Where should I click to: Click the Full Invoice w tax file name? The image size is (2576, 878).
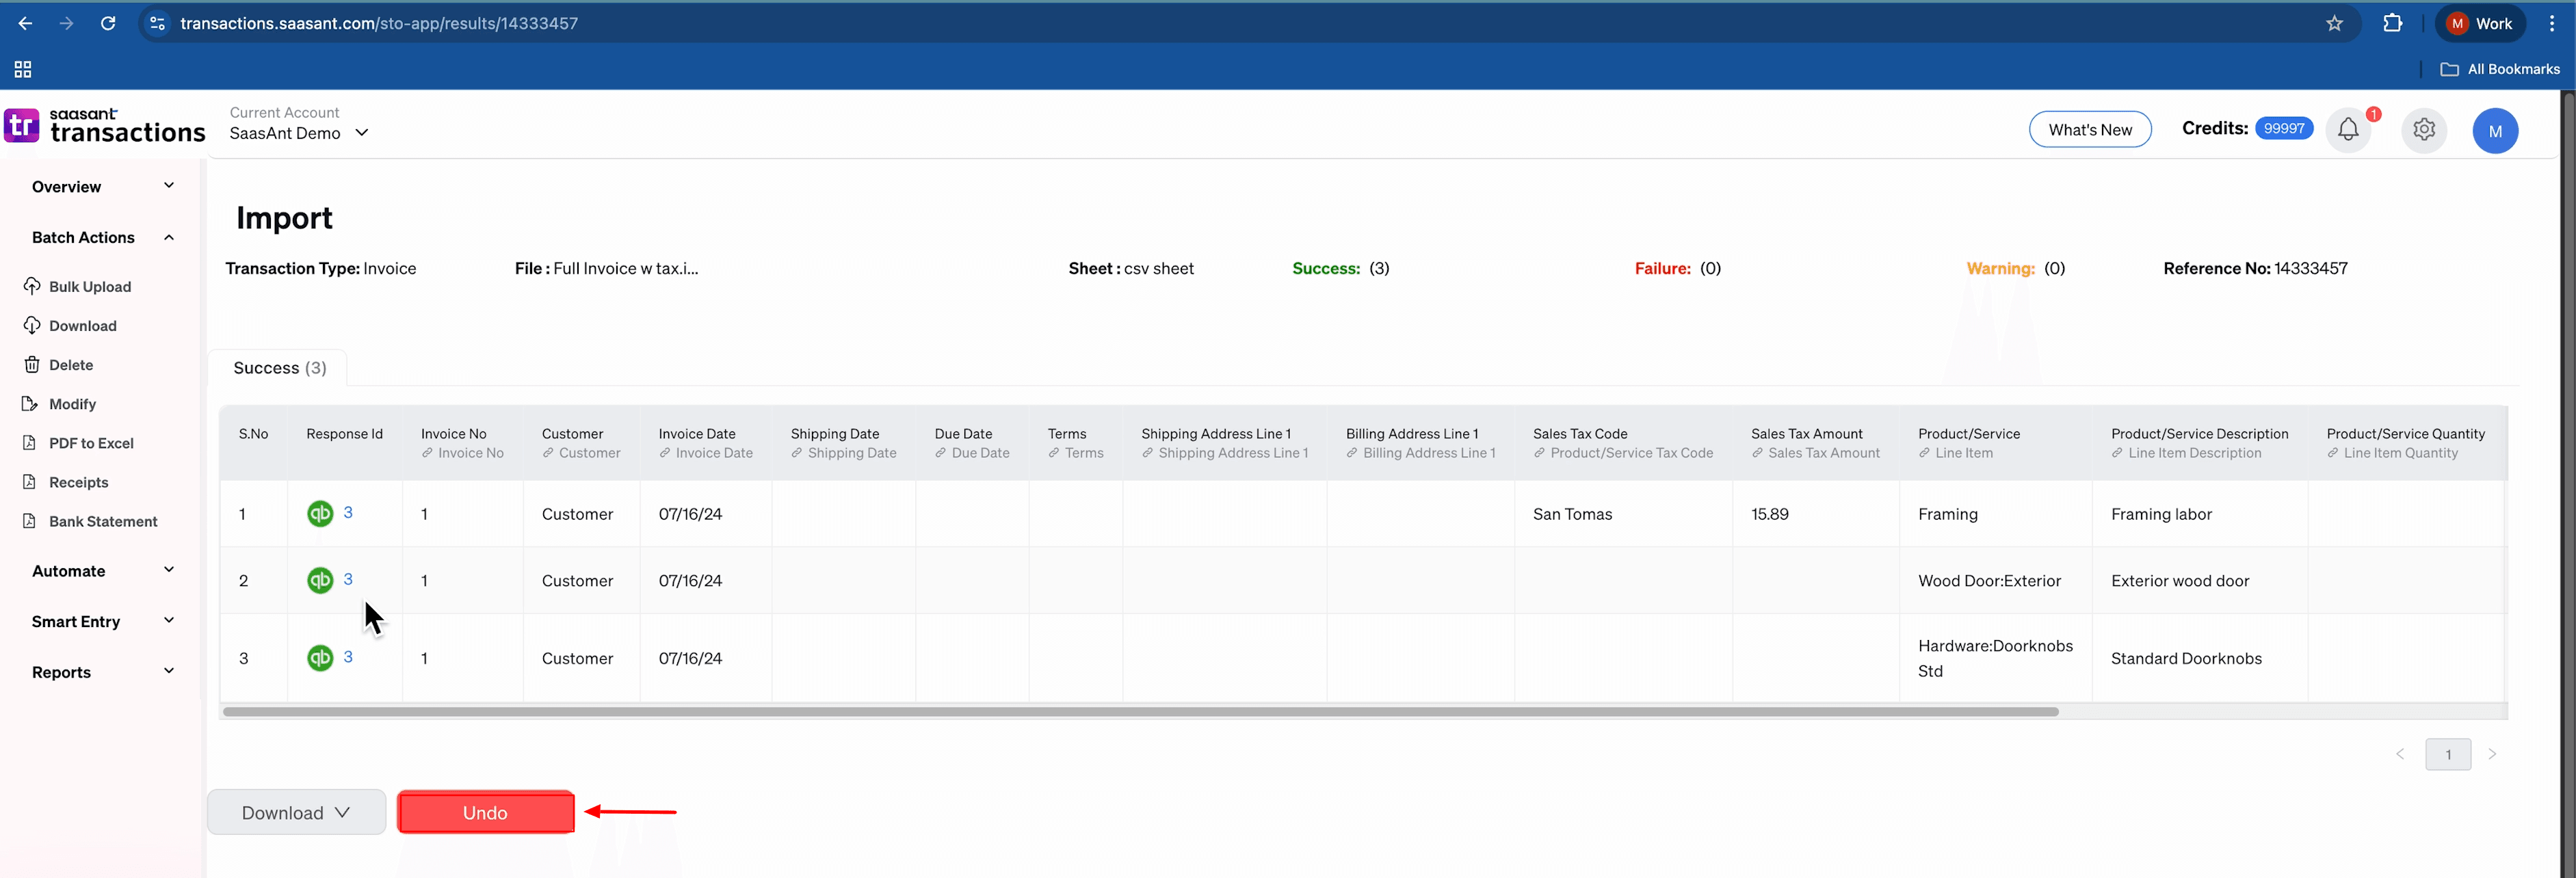pos(625,268)
